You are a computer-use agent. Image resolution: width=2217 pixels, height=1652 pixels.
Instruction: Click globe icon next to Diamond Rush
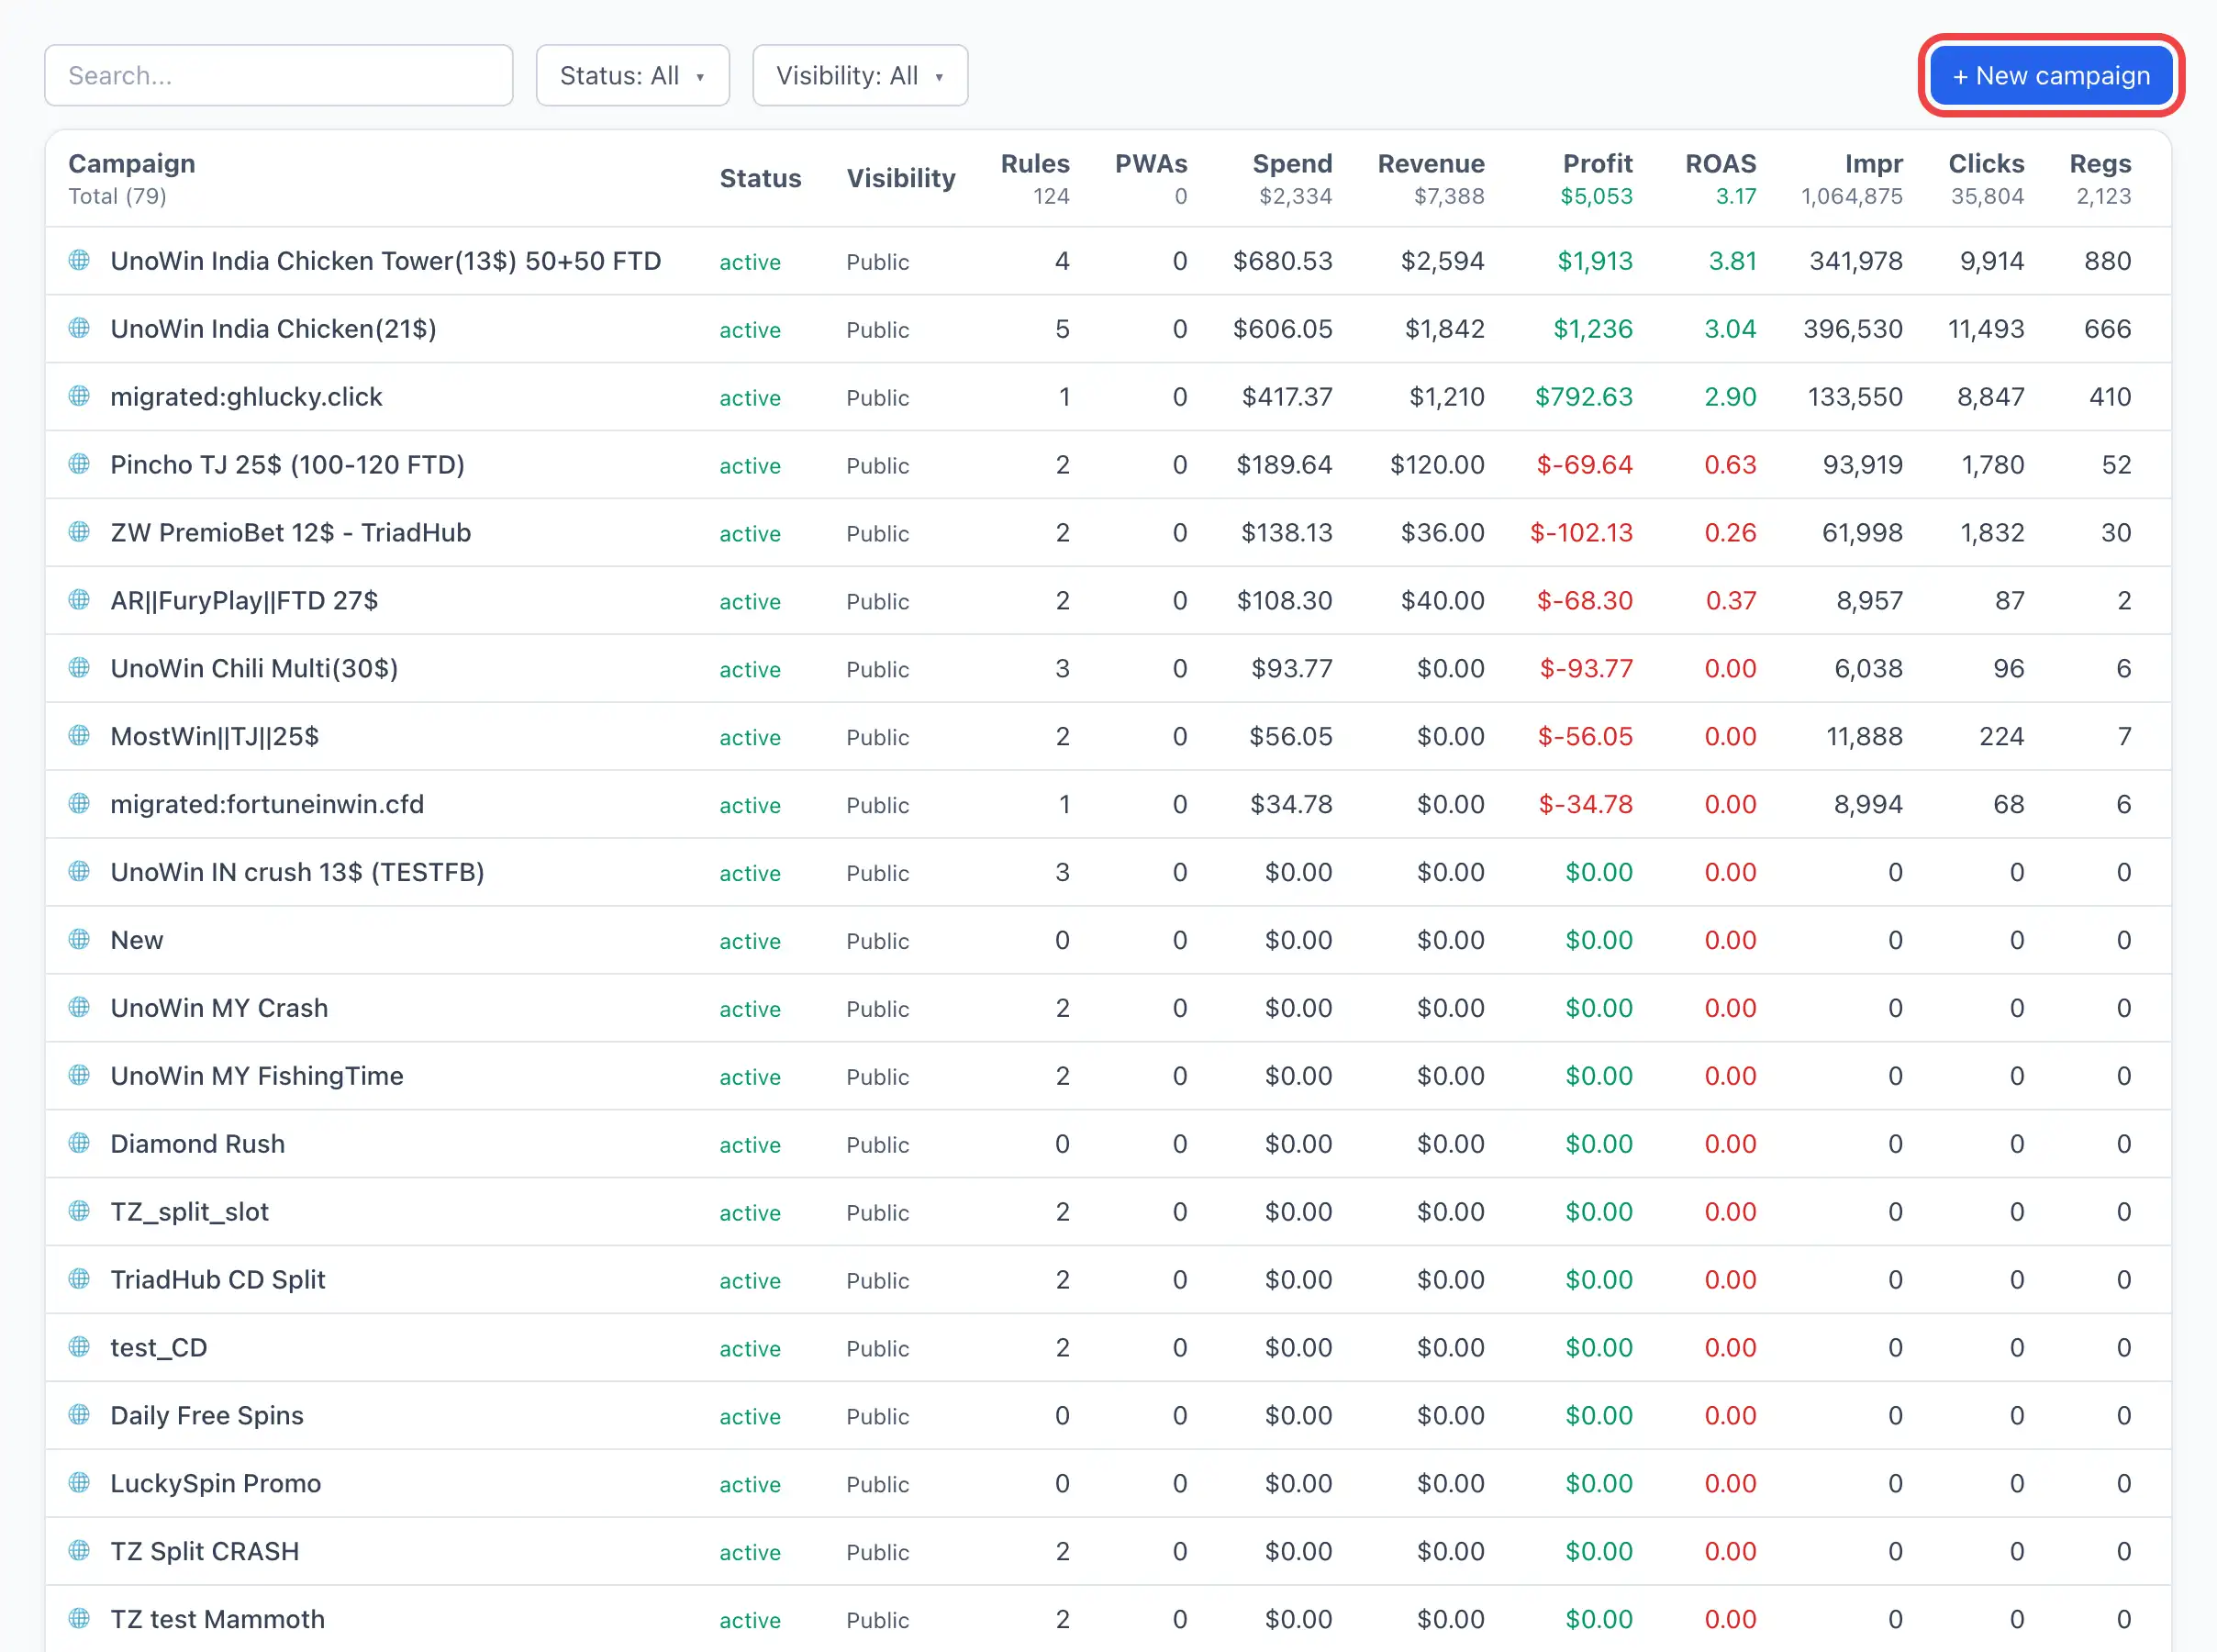(79, 1143)
